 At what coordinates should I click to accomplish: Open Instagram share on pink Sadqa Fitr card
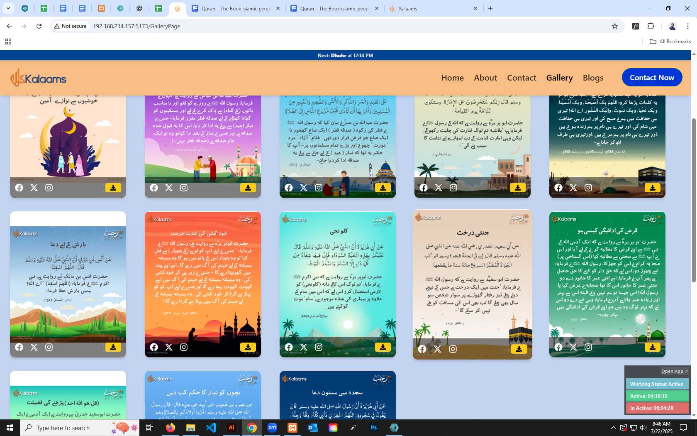(184, 188)
